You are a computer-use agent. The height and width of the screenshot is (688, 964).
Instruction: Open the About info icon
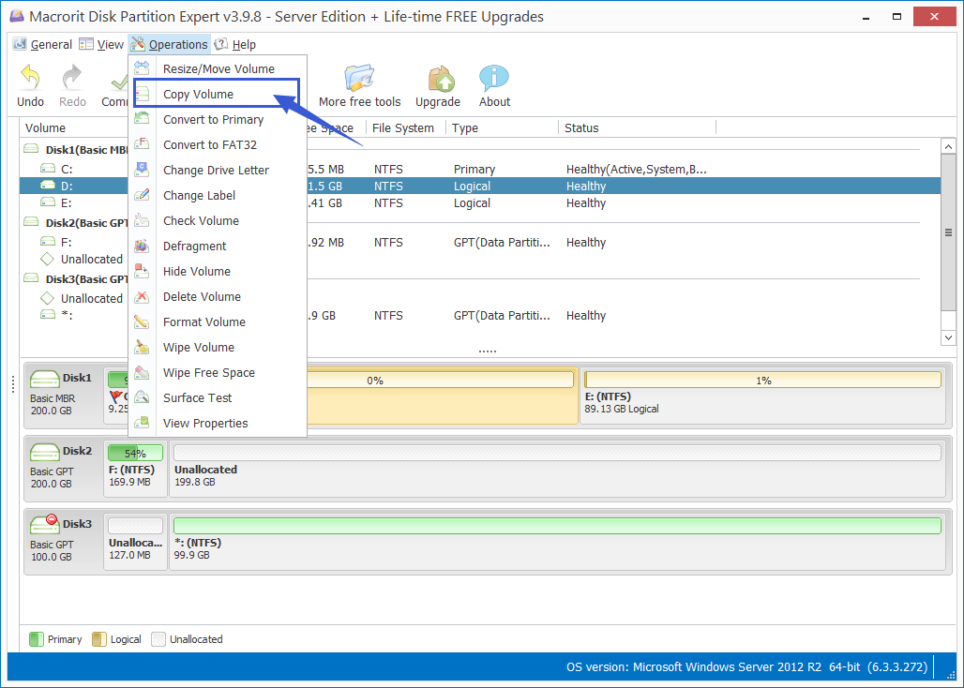pos(493,79)
